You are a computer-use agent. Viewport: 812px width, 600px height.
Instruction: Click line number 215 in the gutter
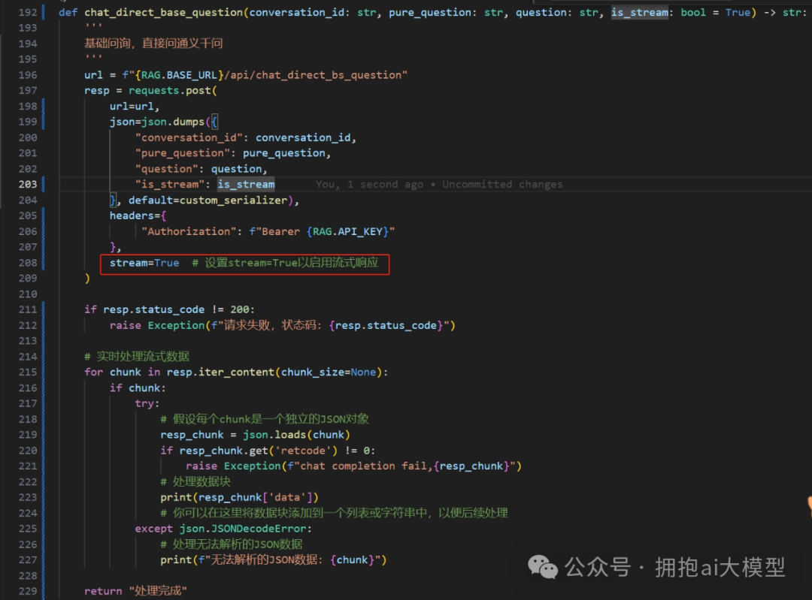pos(27,372)
